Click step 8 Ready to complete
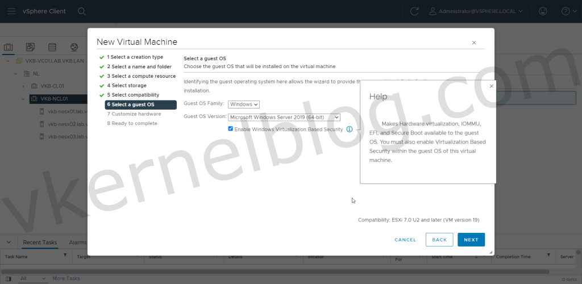 pyautogui.click(x=132, y=123)
